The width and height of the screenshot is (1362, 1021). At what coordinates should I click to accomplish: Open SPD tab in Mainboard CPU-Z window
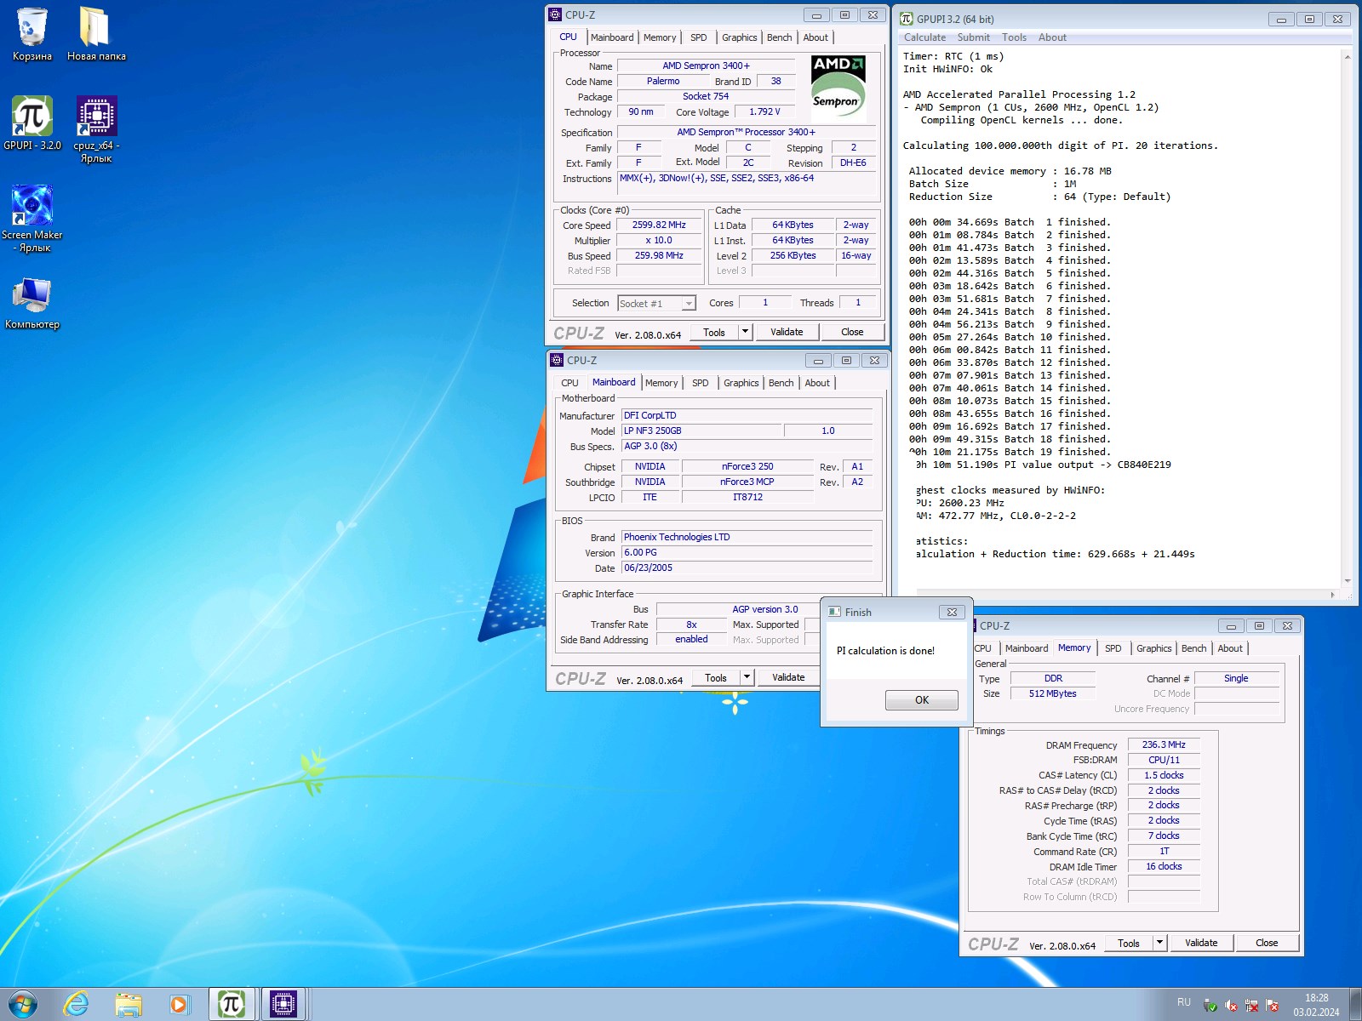coord(701,383)
